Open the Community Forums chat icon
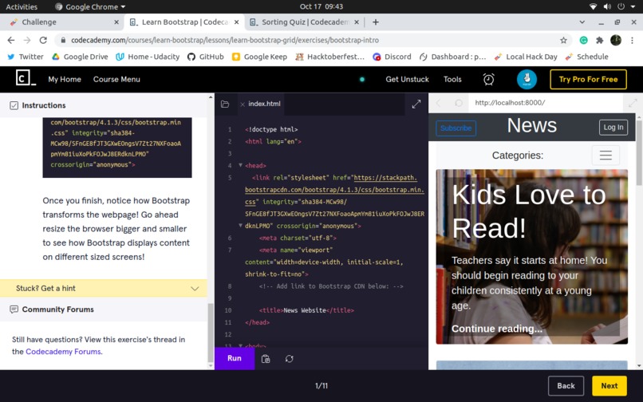Viewport: 643px width, 402px height. coord(14,309)
